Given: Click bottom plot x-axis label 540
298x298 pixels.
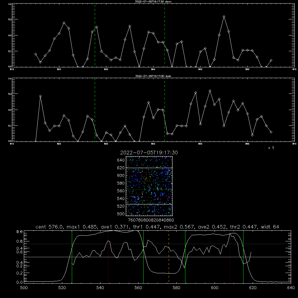Looking at the screenshot, I should [100, 288].
